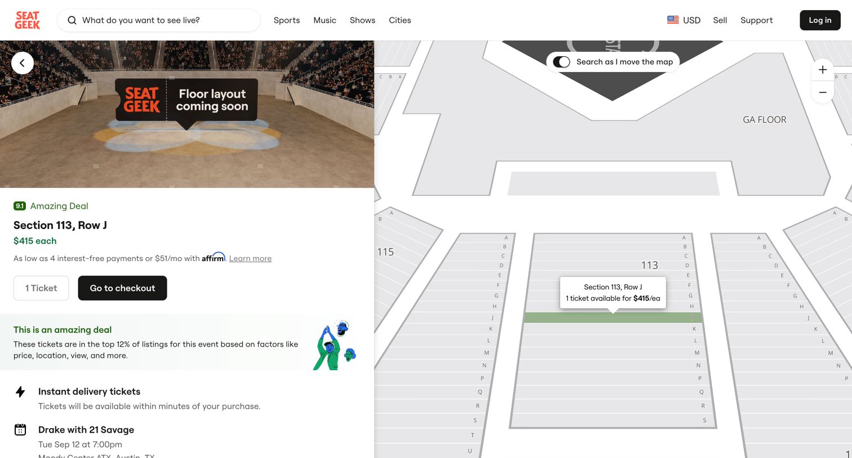The image size is (852, 458).
Task: Click the GA FLOOR area on map
Action: [x=764, y=120]
